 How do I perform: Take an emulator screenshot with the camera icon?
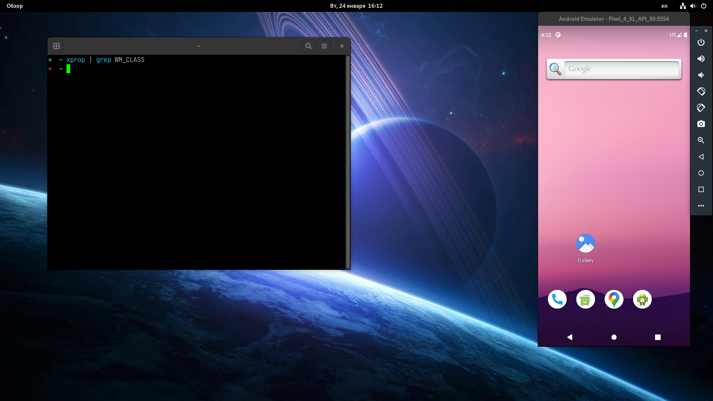pos(701,124)
